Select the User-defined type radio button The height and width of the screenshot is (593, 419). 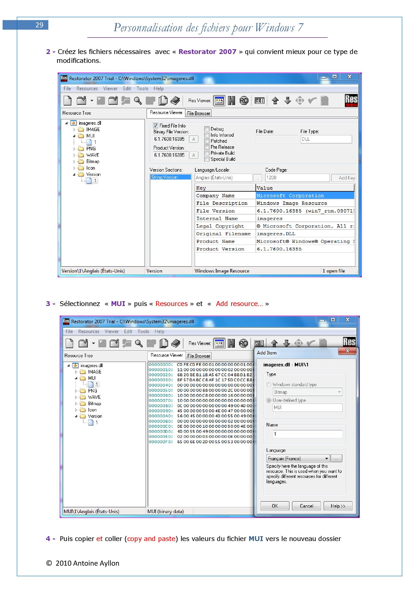click(269, 400)
